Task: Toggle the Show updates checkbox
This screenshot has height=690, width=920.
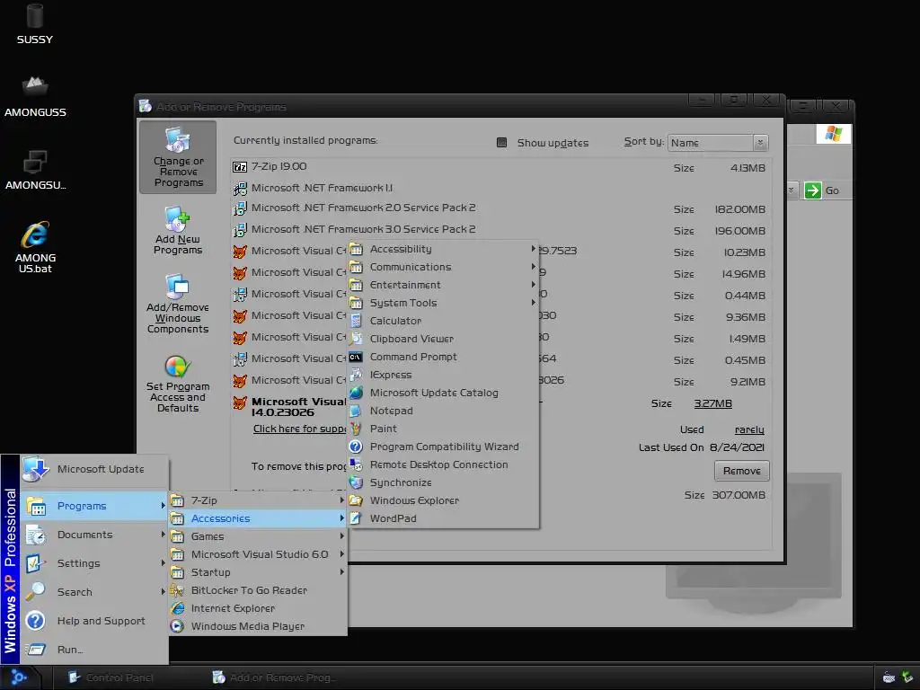Action: click(x=501, y=143)
